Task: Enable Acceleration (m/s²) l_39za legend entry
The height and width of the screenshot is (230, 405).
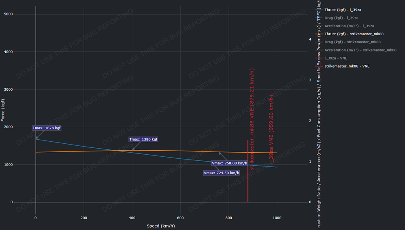Action: (349, 26)
